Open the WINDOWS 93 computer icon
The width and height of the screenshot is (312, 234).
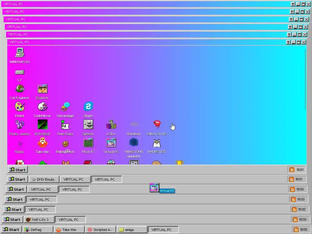[20, 52]
